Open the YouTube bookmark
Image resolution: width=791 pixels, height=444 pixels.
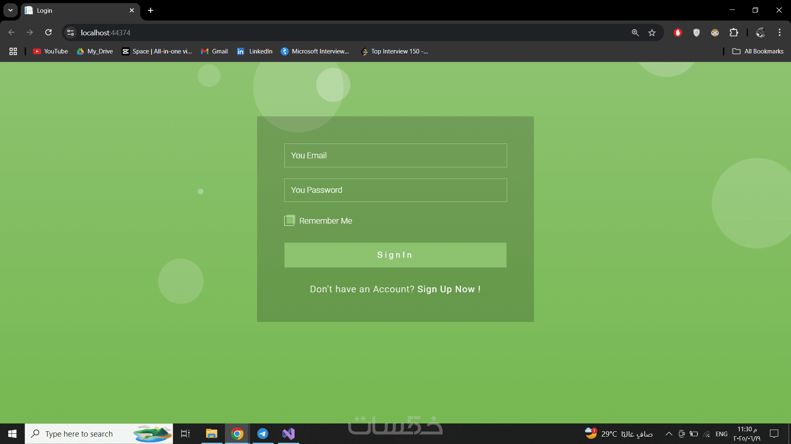pos(50,51)
